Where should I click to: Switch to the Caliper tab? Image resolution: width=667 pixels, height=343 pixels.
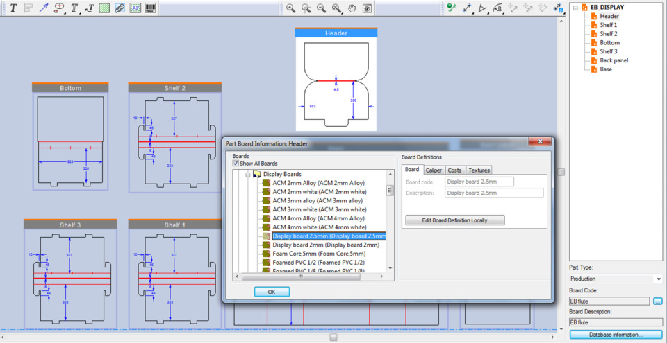pyautogui.click(x=434, y=170)
